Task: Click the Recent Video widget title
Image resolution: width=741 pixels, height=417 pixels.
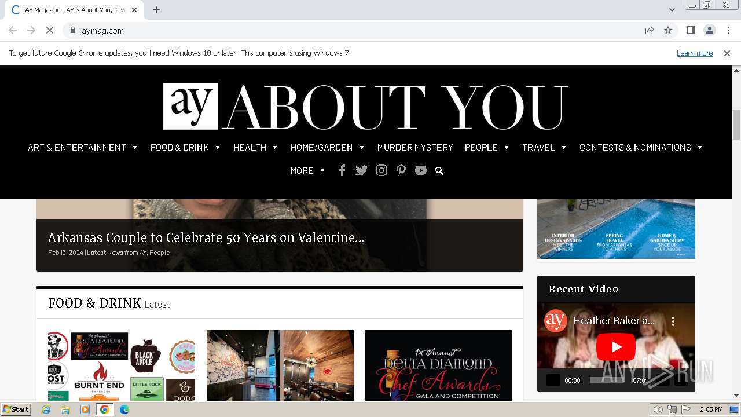Action: coord(584,289)
